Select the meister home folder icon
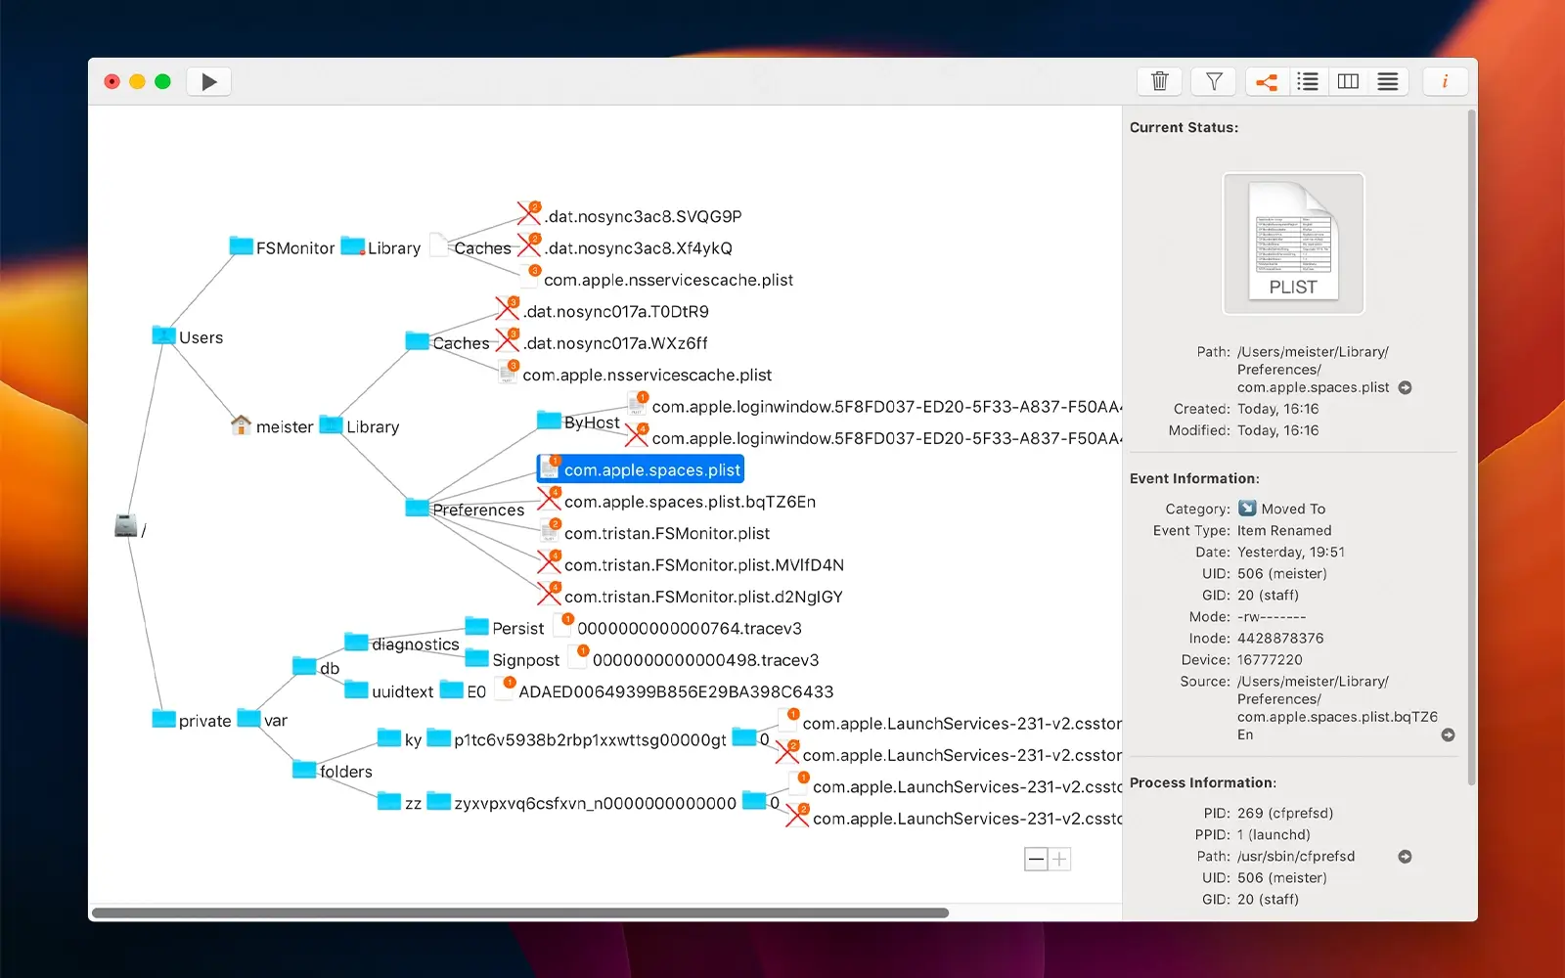Viewport: 1565px width, 978px height. coord(241,424)
